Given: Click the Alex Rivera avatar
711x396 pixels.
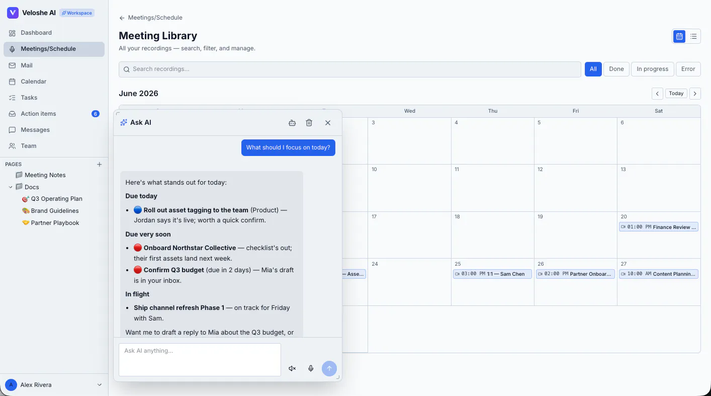Looking at the screenshot, I should point(11,385).
